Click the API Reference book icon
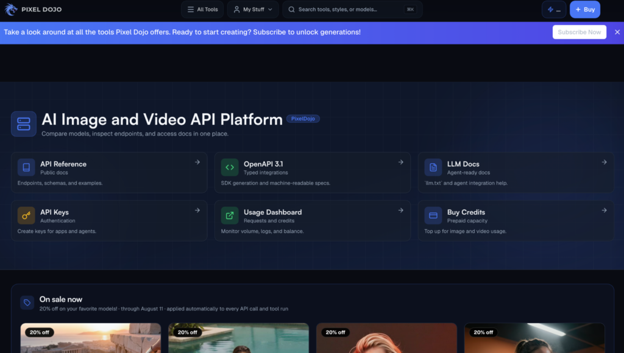This screenshot has height=353, width=624. 26,167
